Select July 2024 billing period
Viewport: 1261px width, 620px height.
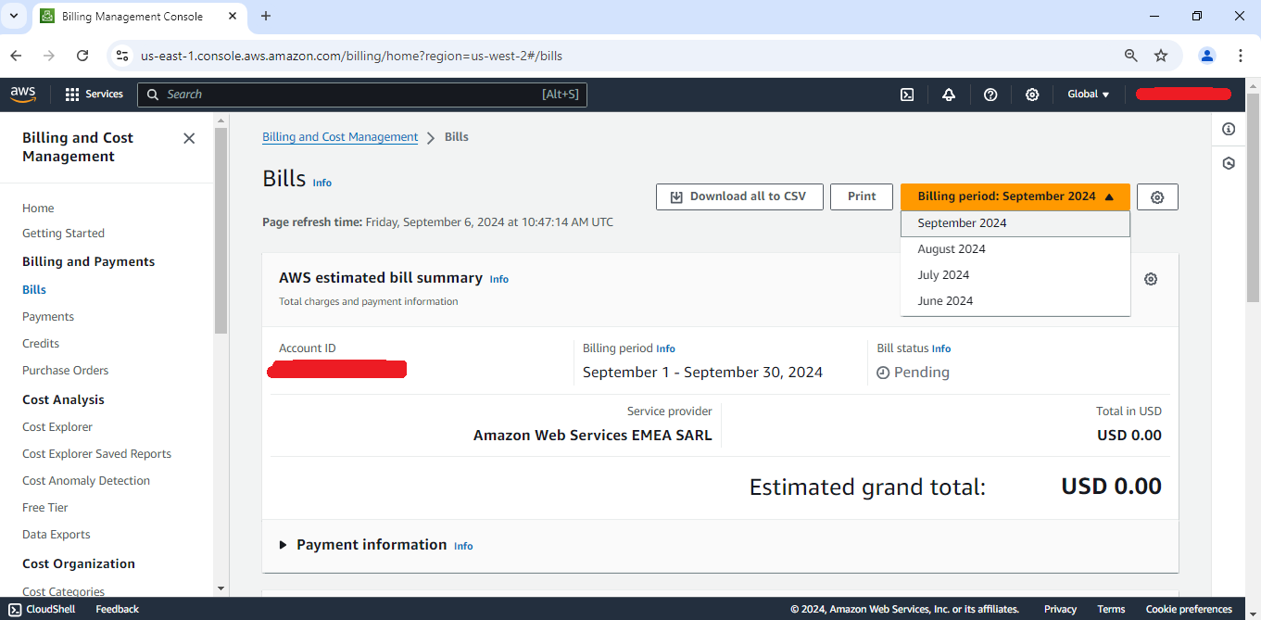(1015, 275)
